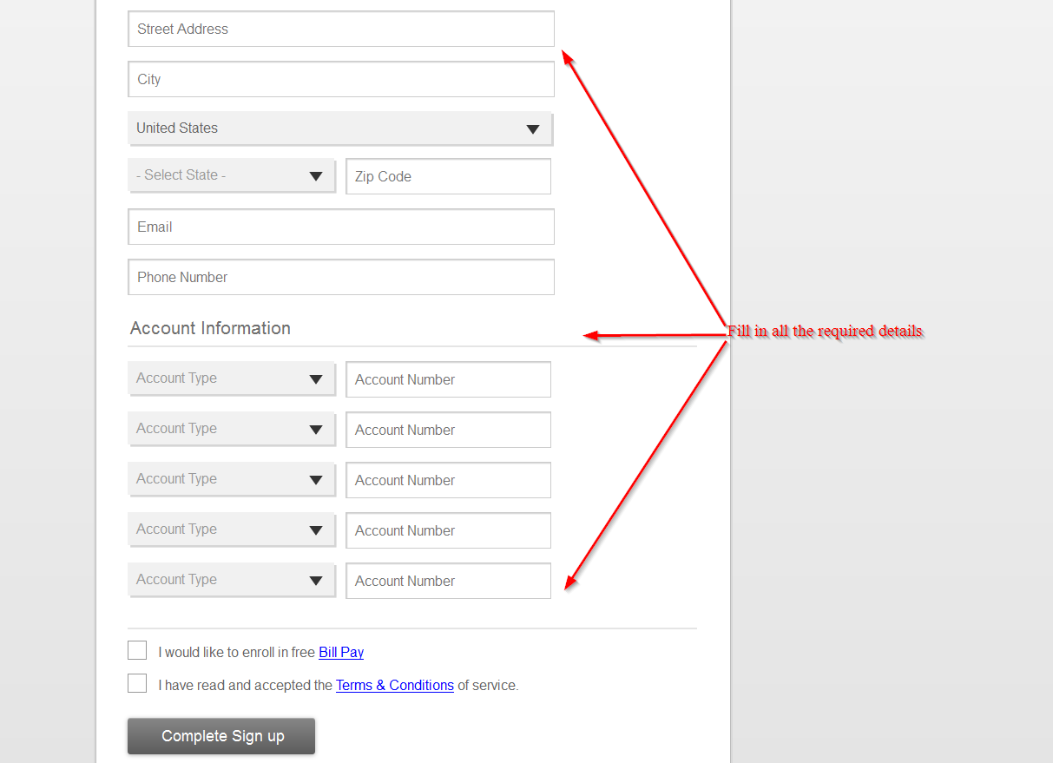Click the Complete Sign up button
Image resolution: width=1053 pixels, height=763 pixels.
click(221, 736)
